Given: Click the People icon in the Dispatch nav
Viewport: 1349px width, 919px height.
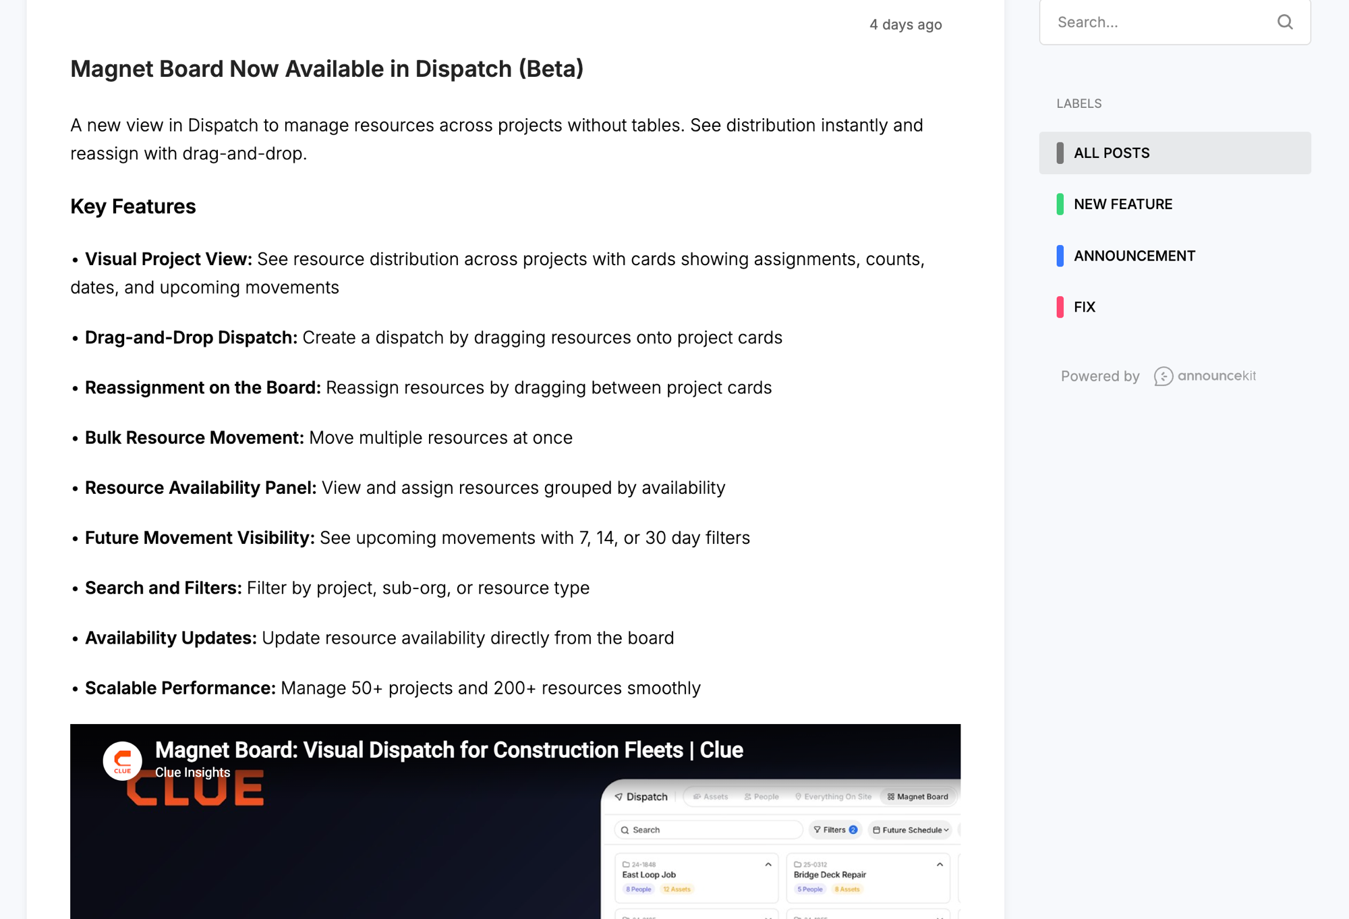Looking at the screenshot, I should pos(748,797).
